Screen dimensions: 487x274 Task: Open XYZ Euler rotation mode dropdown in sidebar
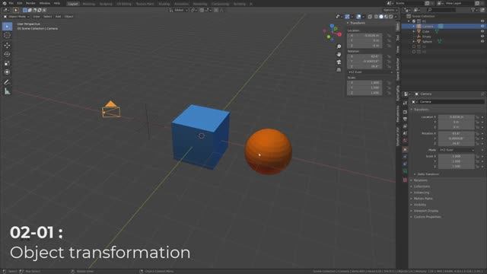pos(371,72)
